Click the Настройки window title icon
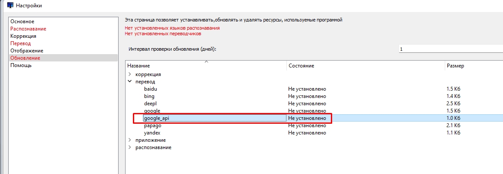 tap(10, 6)
